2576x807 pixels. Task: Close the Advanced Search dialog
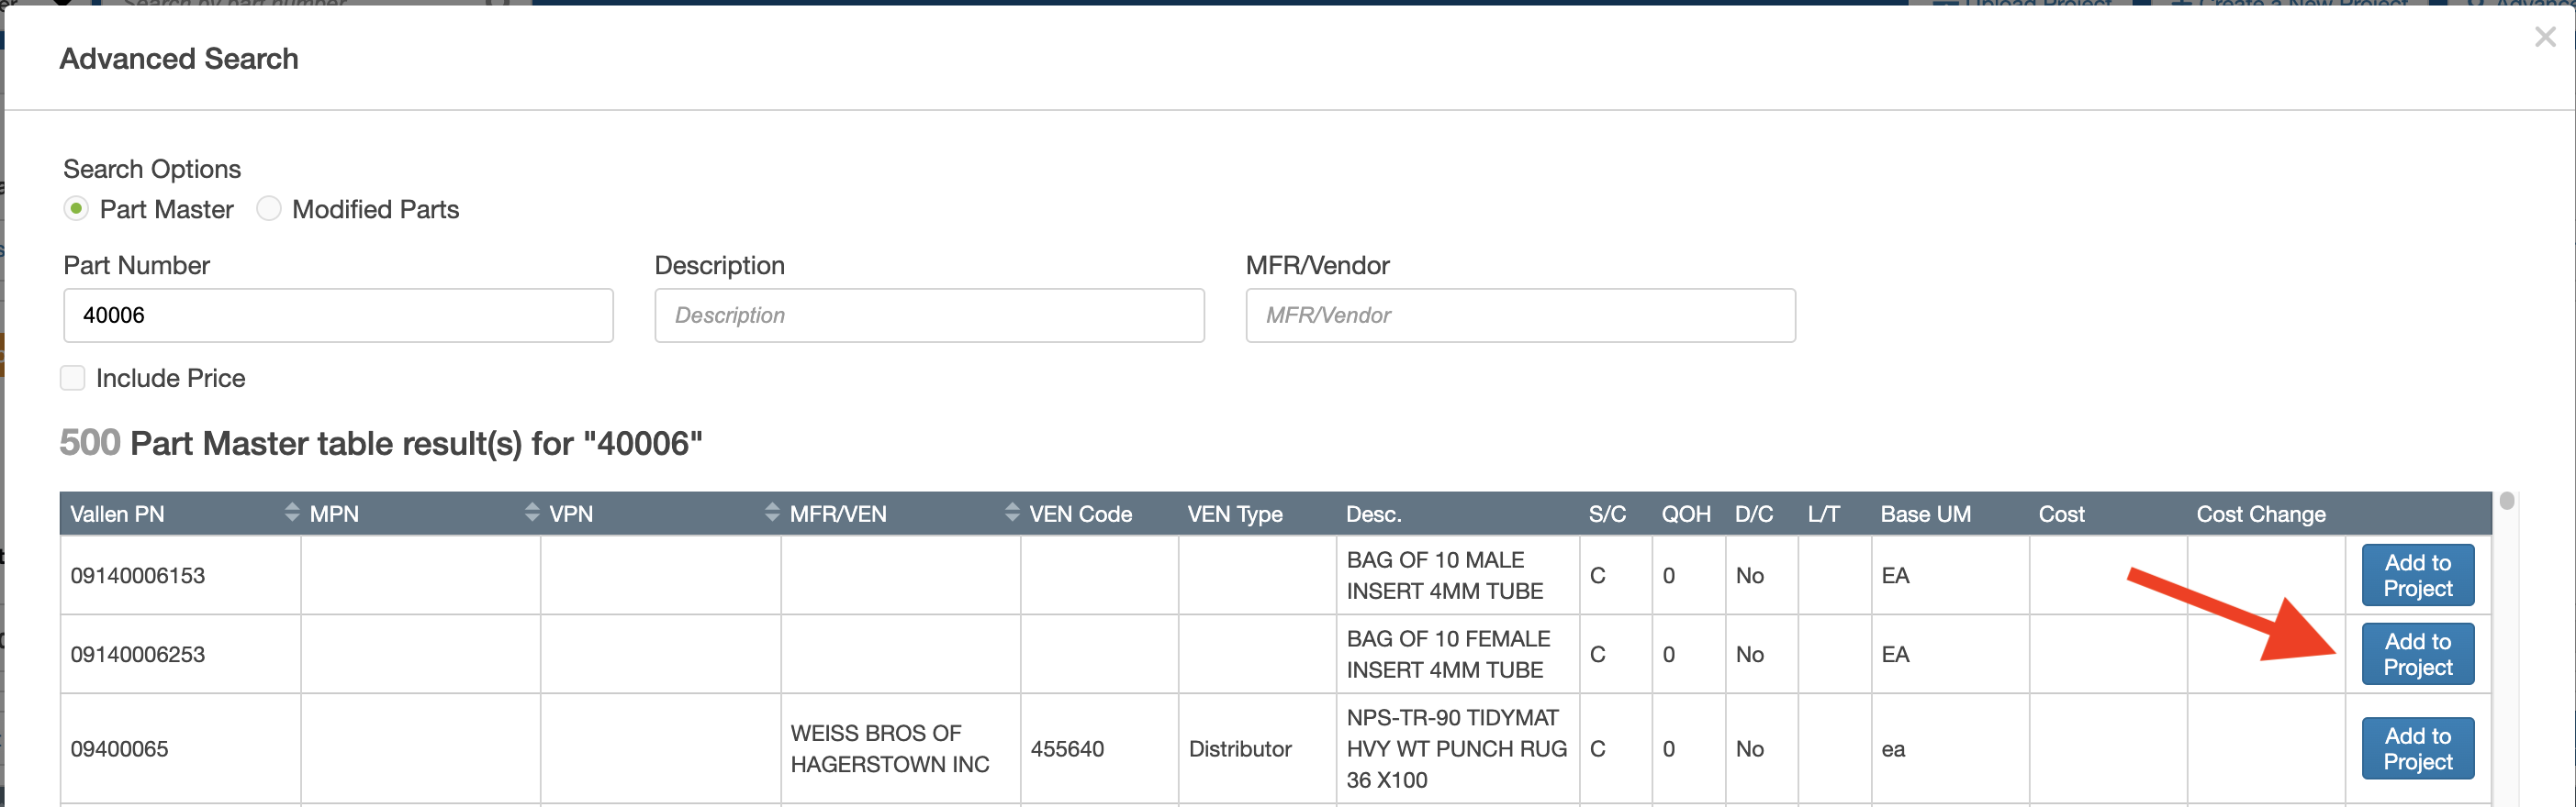pyautogui.click(x=2544, y=38)
